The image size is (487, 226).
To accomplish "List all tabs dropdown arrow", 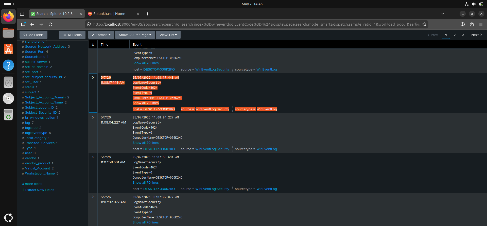I will pyautogui.click(x=443, y=14).
